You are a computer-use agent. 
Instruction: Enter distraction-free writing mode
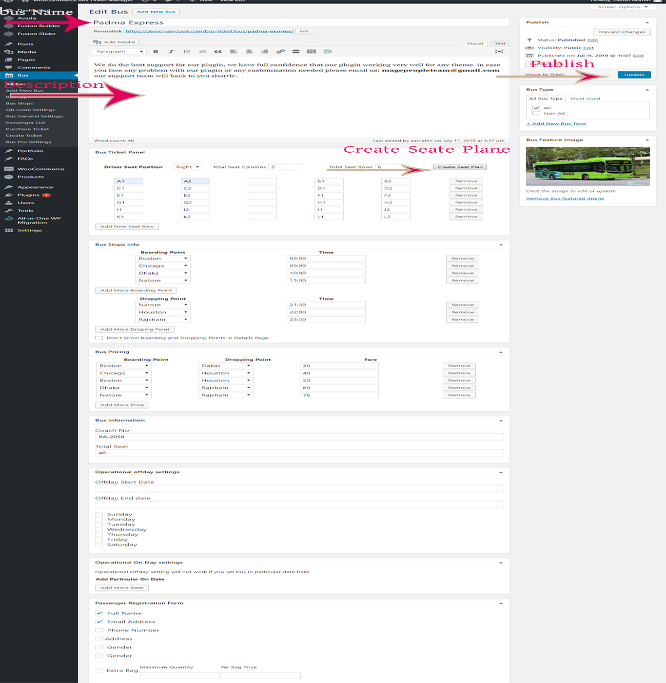pos(499,52)
